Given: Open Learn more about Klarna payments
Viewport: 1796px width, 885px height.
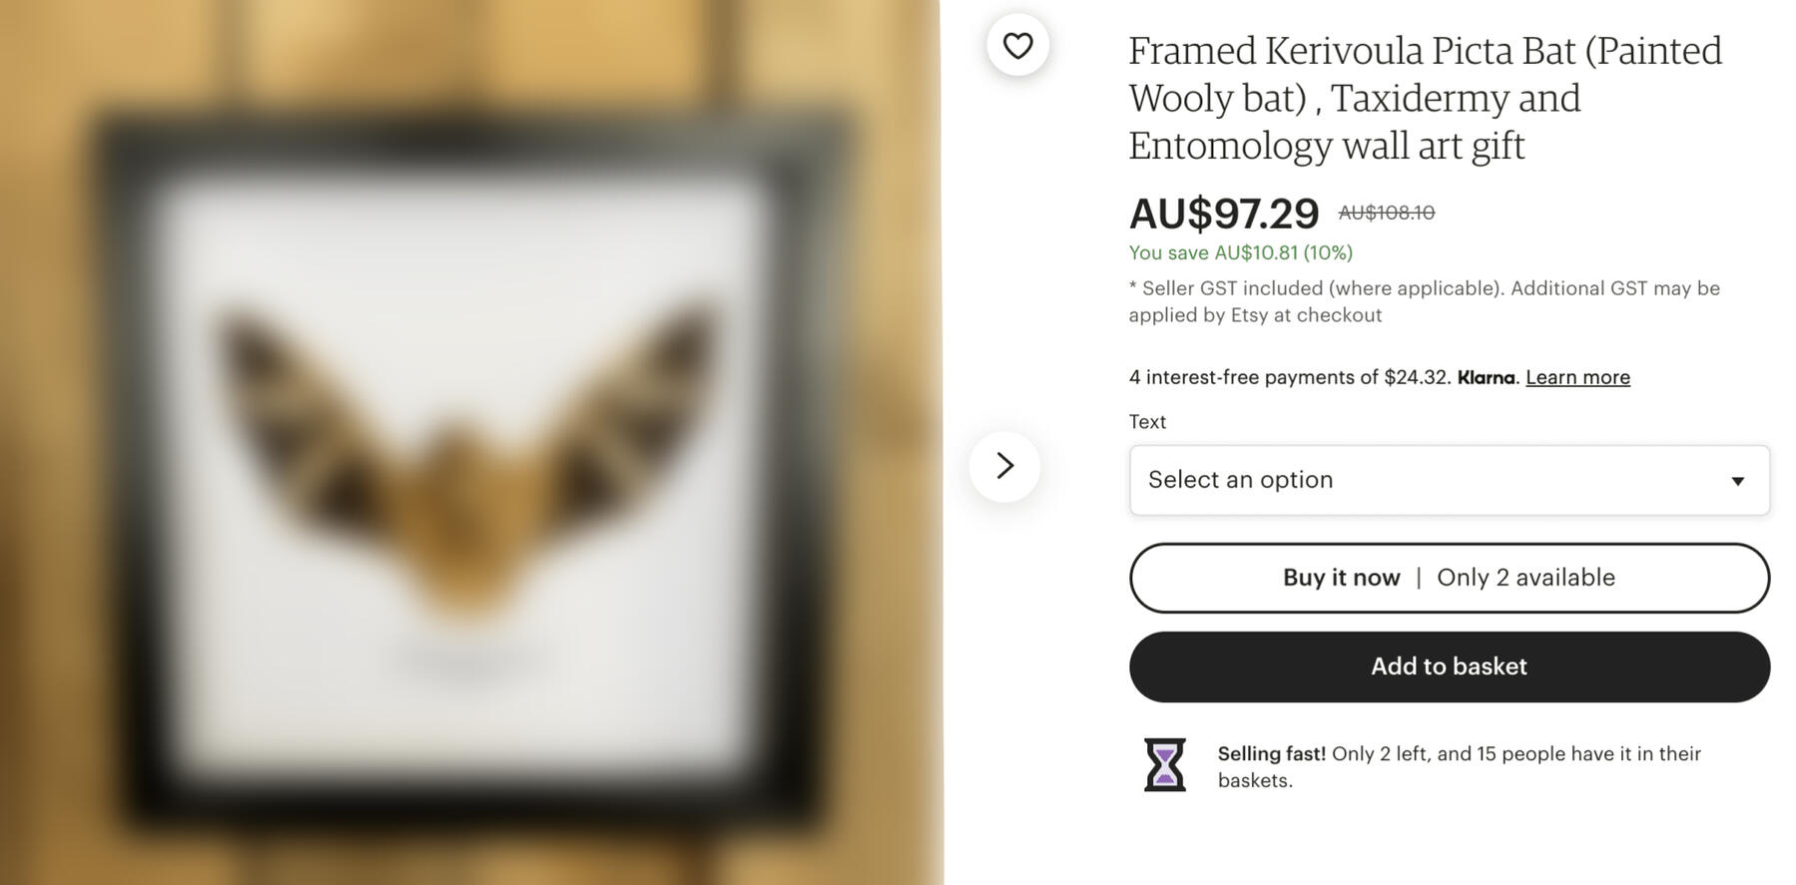Looking at the screenshot, I should pyautogui.click(x=1577, y=377).
